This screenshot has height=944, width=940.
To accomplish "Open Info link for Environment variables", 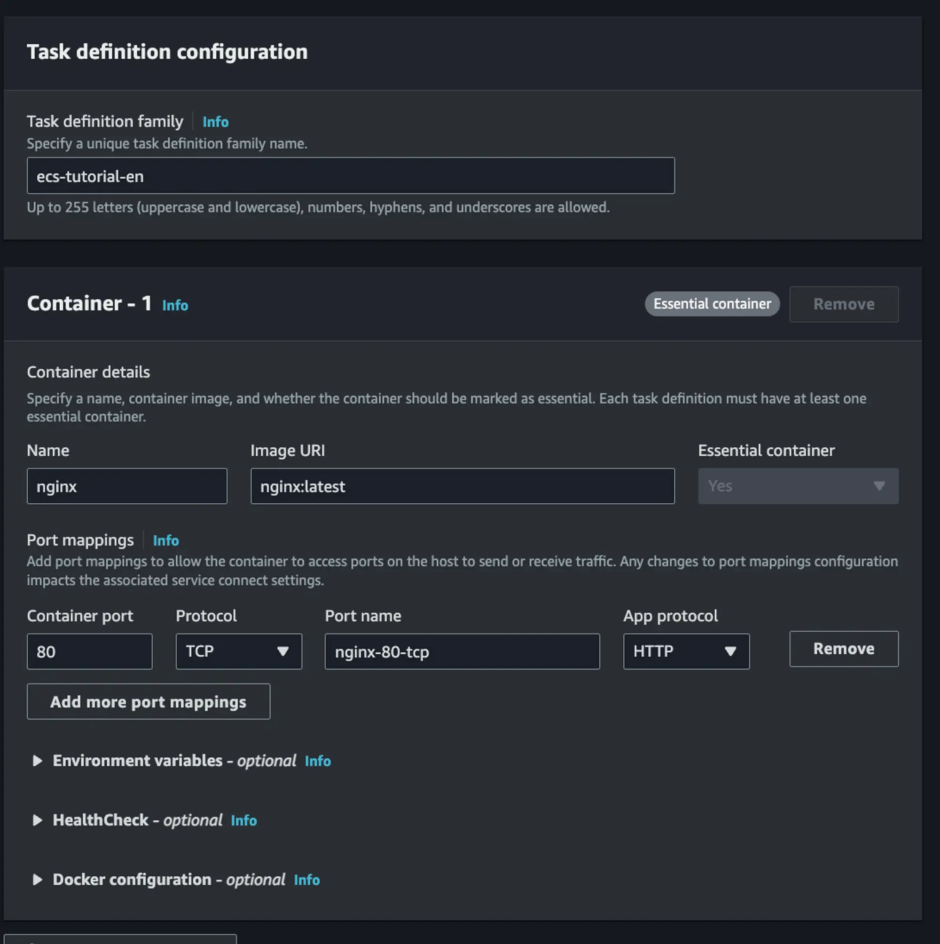I will point(317,761).
